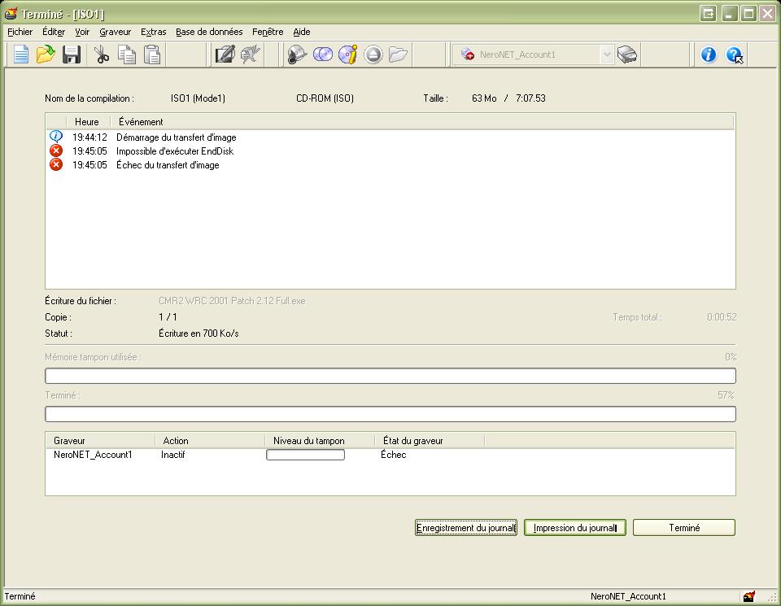Click the 'Inactif' action cell
Screen dimensions: 781x606
pos(172,455)
